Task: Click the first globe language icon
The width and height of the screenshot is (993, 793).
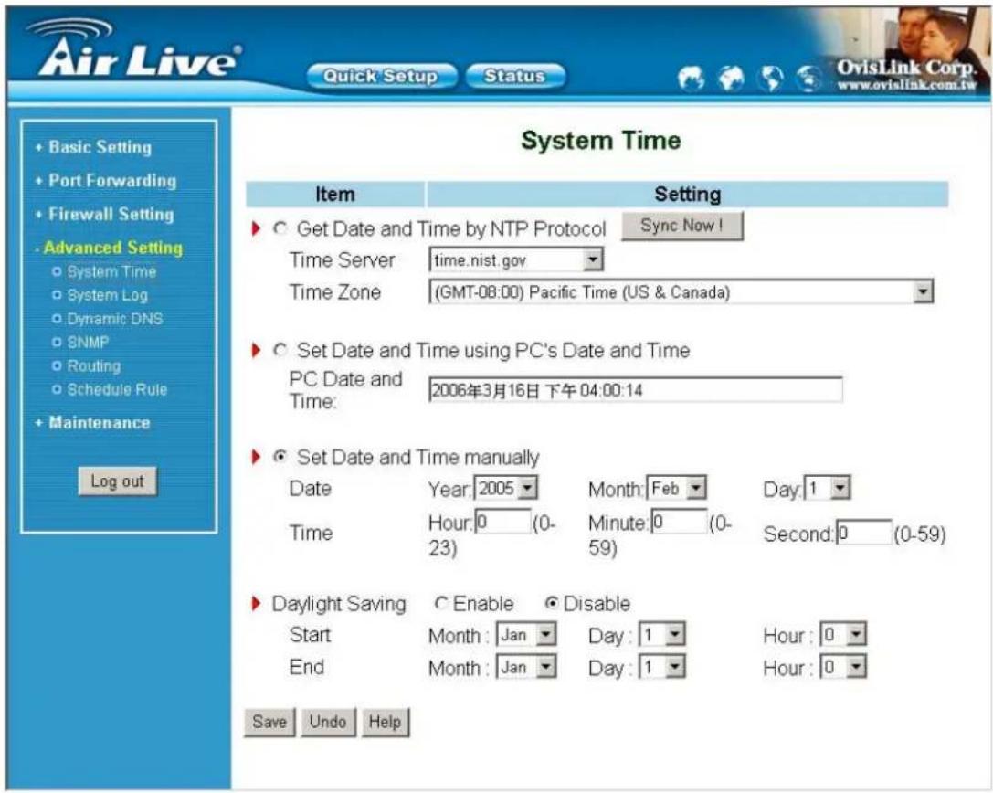Action: (691, 79)
